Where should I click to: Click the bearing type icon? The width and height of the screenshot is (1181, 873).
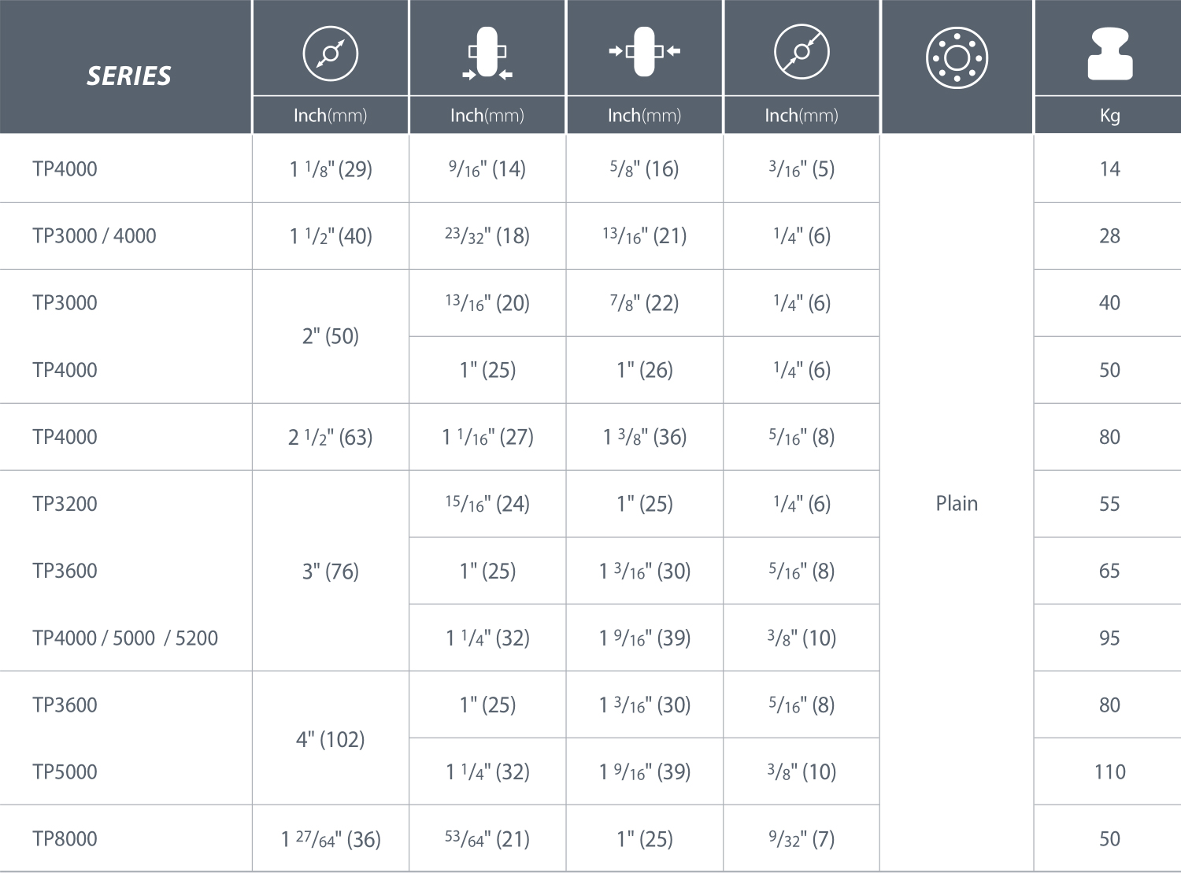tap(957, 57)
